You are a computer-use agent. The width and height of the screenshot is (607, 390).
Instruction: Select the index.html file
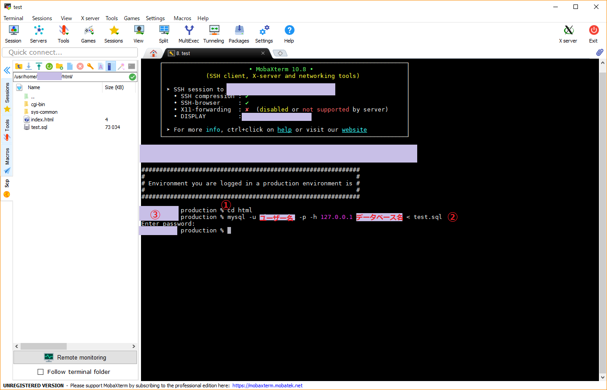click(x=42, y=120)
